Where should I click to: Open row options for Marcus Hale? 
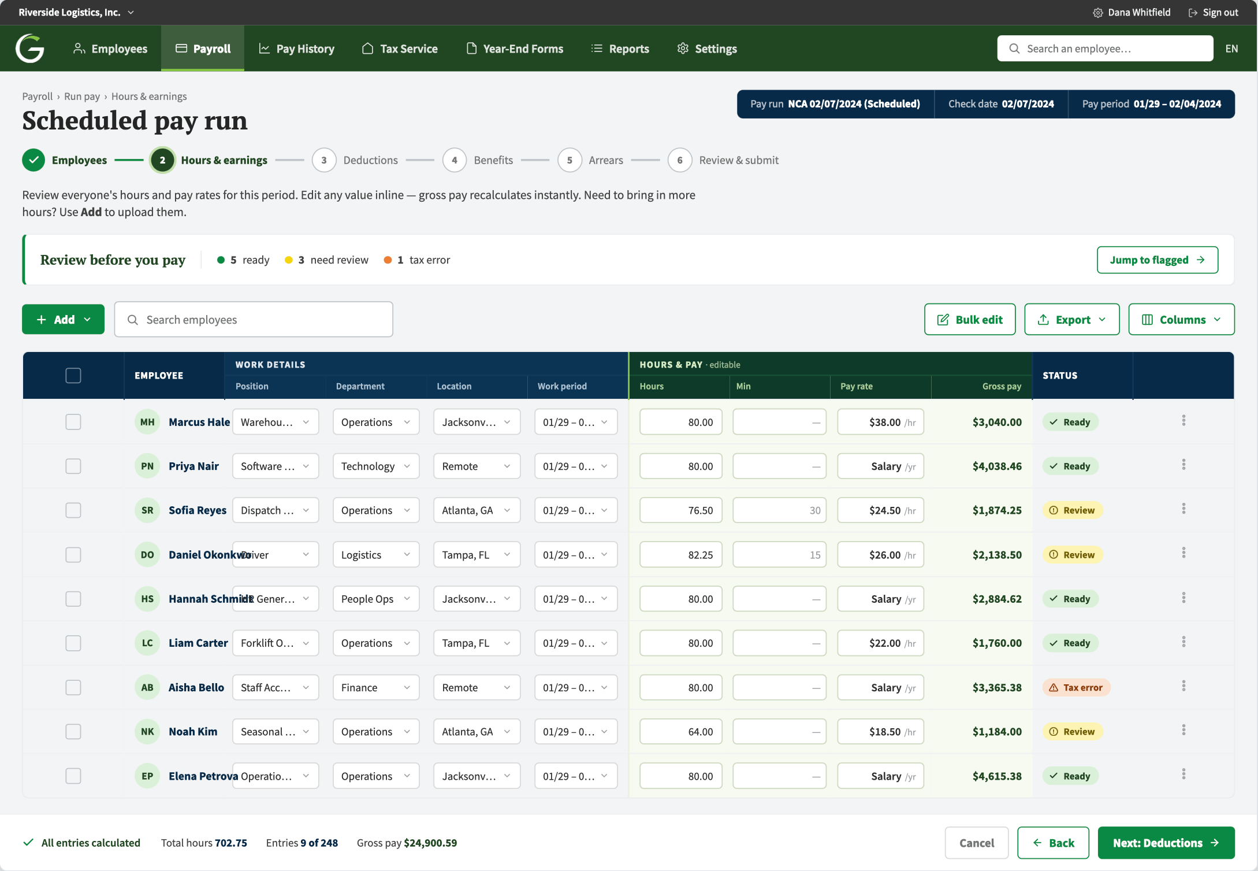tap(1183, 421)
